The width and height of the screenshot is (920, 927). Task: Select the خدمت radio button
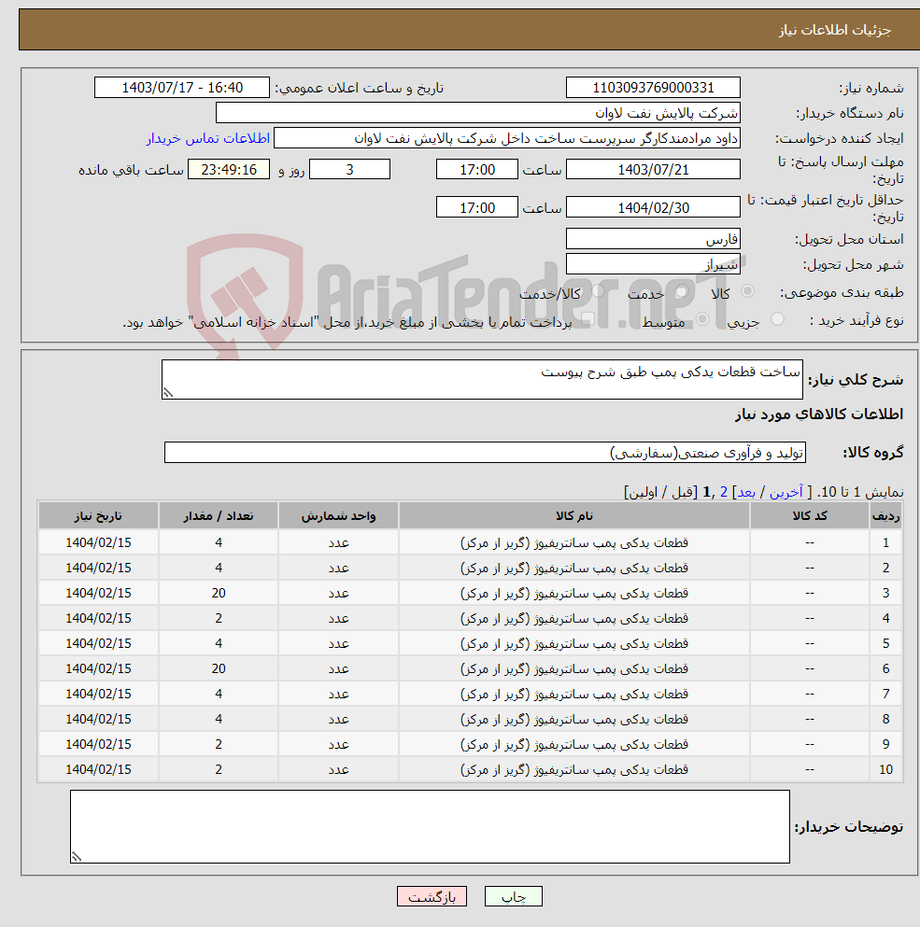click(682, 291)
